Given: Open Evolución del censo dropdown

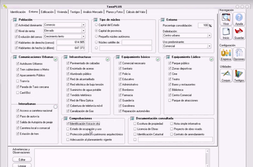Looking at the screenshot, I should coord(83,36).
